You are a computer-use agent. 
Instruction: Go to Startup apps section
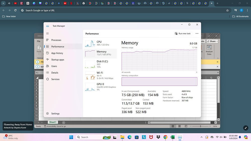click(x=57, y=60)
